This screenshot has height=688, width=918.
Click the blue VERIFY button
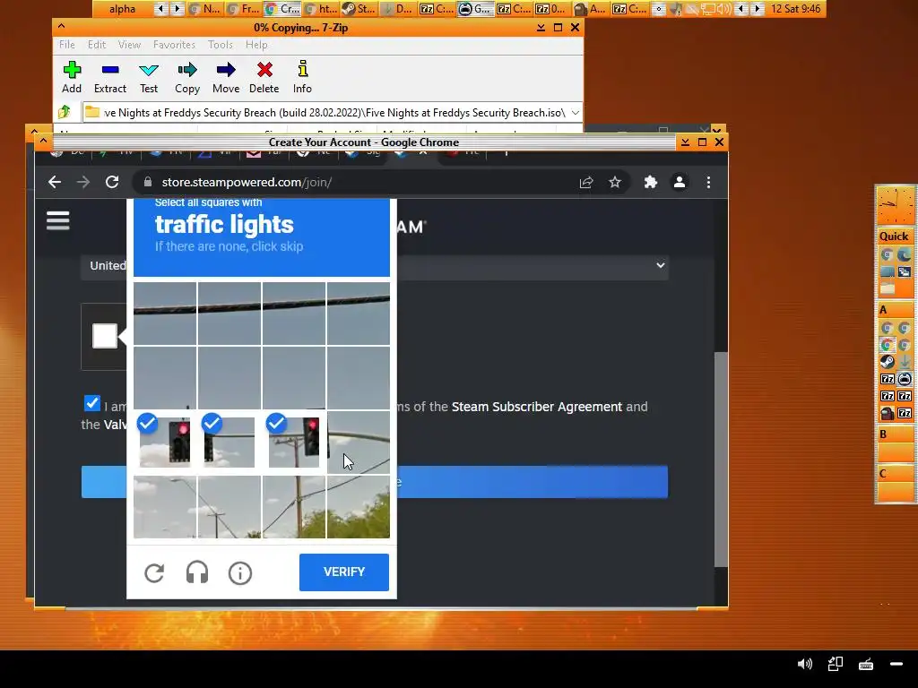coord(344,572)
